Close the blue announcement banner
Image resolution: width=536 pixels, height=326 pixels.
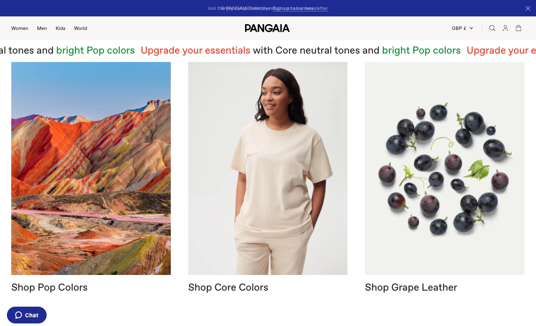(528, 8)
